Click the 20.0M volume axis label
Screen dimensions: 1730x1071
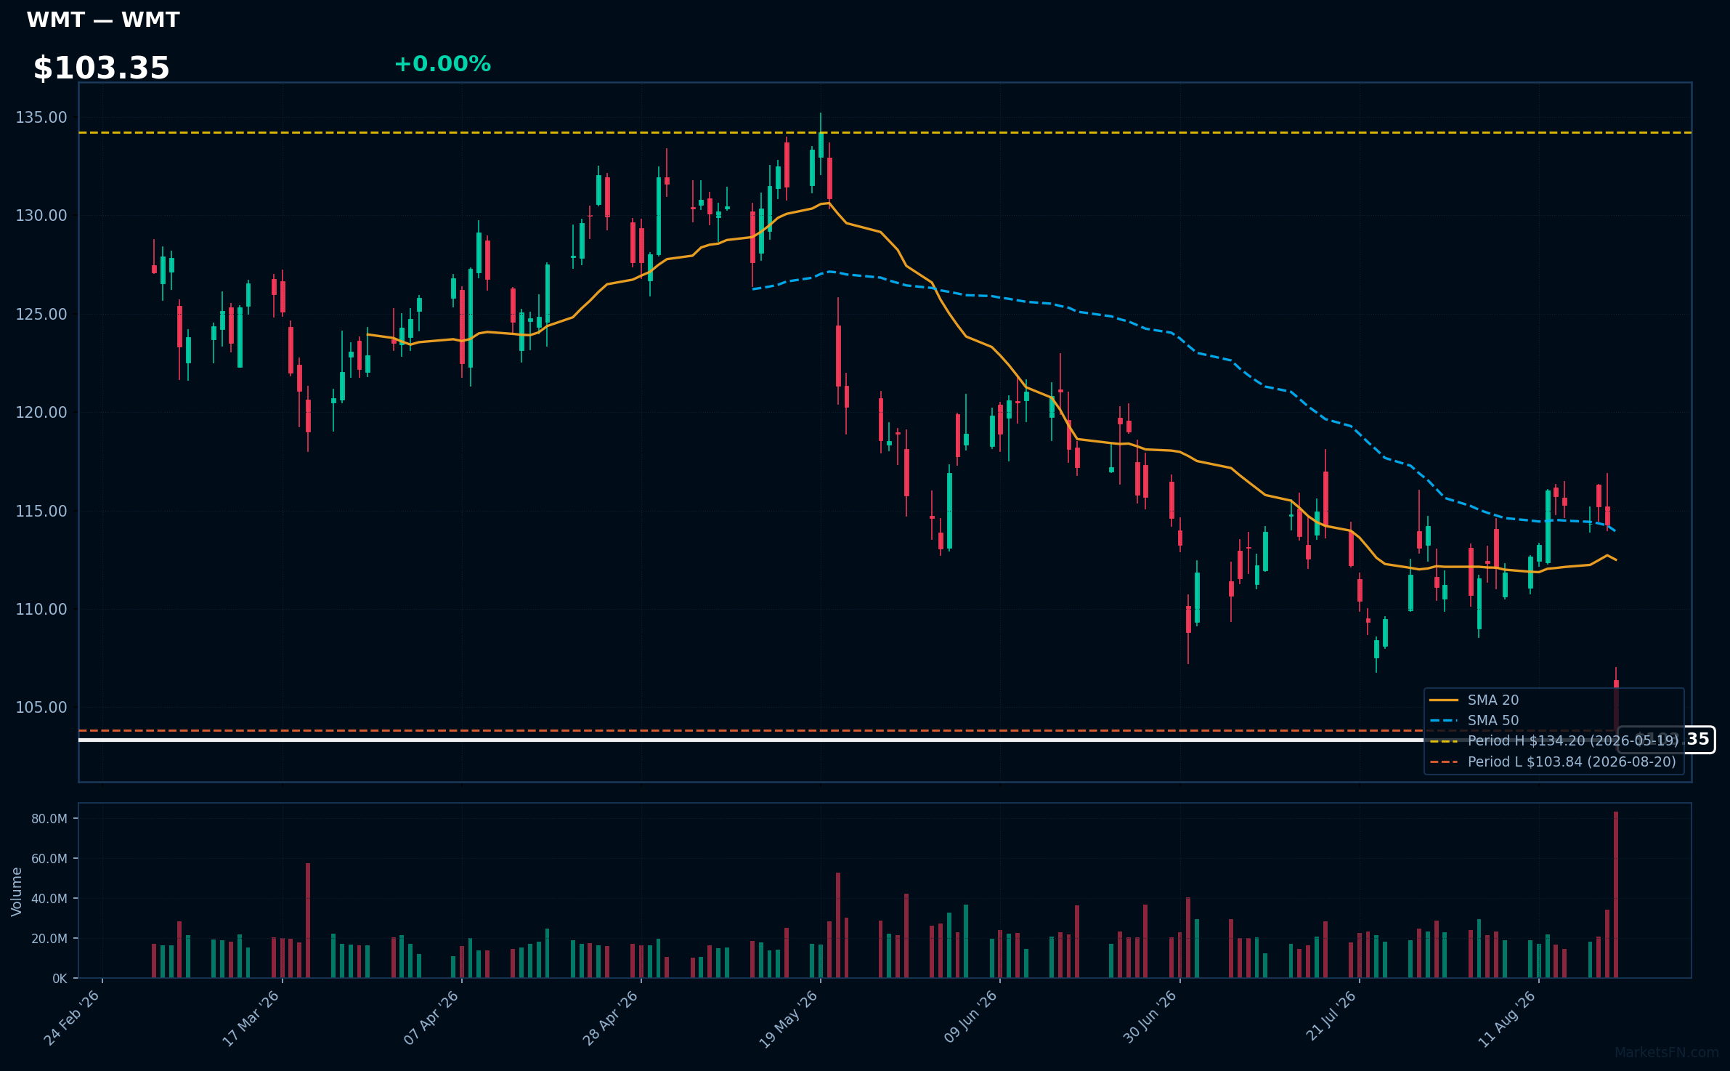pyautogui.click(x=49, y=939)
